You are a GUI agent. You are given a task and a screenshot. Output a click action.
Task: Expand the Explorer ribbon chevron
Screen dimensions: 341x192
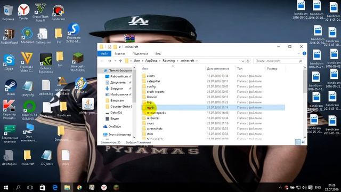[x=299, y=53]
